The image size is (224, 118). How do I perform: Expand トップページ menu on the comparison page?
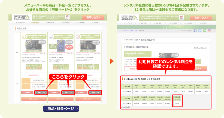20,23
